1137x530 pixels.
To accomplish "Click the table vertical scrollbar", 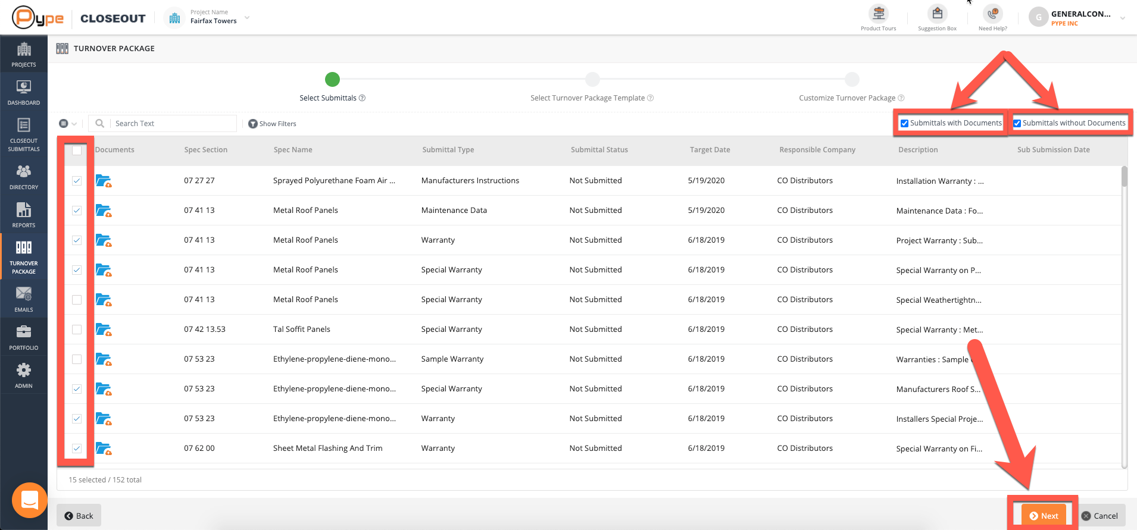I will click(1124, 177).
